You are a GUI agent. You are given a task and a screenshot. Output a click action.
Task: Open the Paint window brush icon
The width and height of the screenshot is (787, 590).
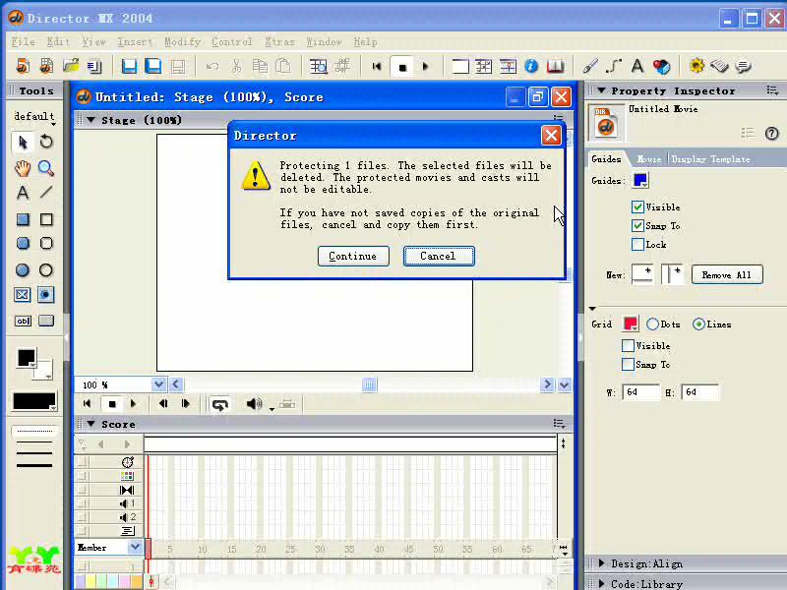589,66
